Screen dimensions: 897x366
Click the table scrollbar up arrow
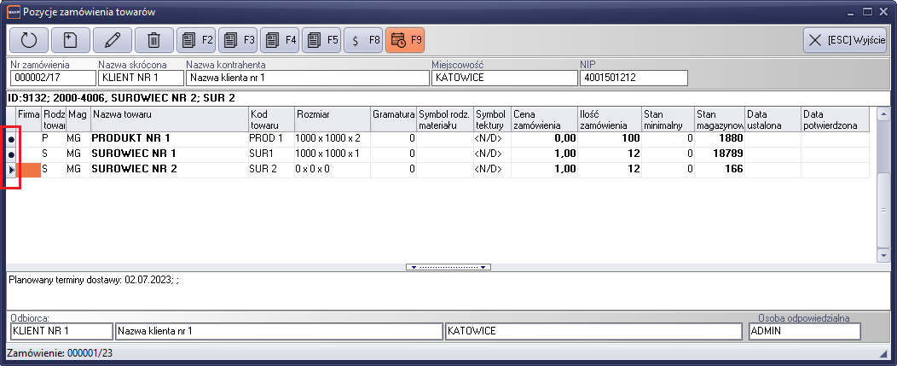[x=883, y=113]
